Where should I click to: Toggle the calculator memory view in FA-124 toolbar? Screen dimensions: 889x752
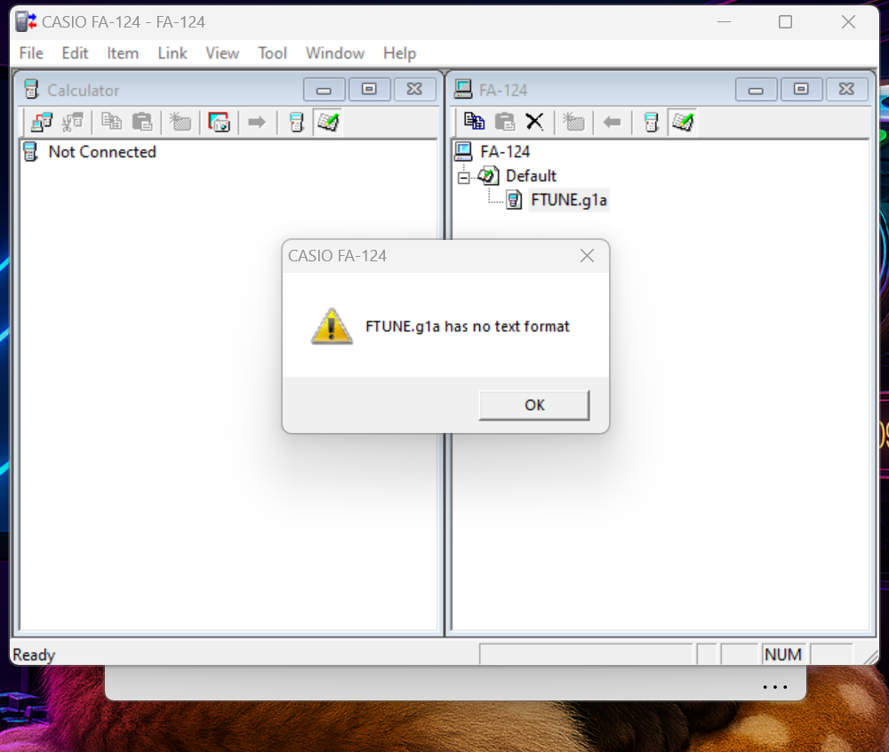pos(652,122)
